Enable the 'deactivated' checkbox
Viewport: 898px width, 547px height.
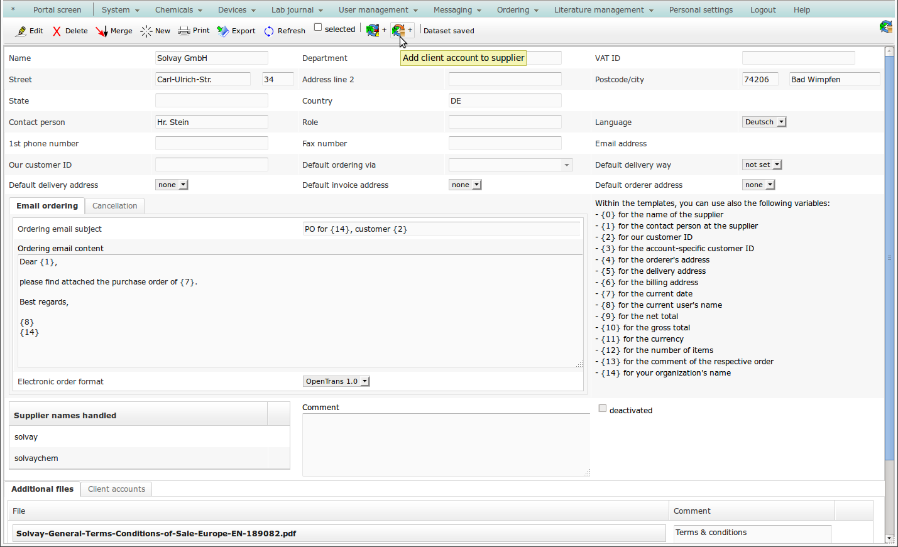(603, 408)
